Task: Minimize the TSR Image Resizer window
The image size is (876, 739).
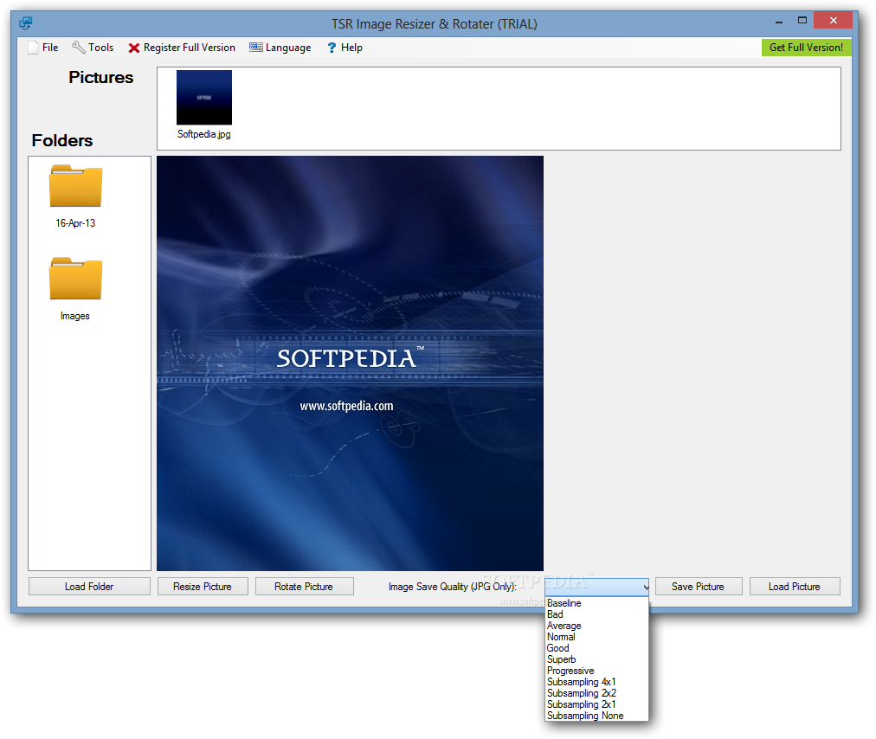Action: click(x=779, y=22)
